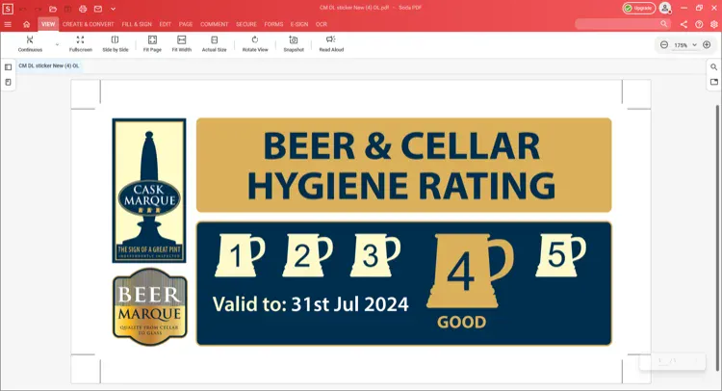Image resolution: width=722 pixels, height=391 pixels.
Task: Open the hamburger application menu
Action: 8,24
